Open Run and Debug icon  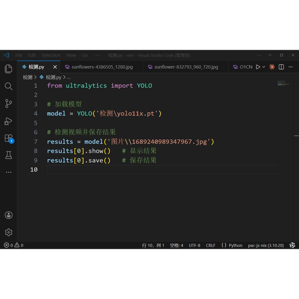[x=8, y=121]
